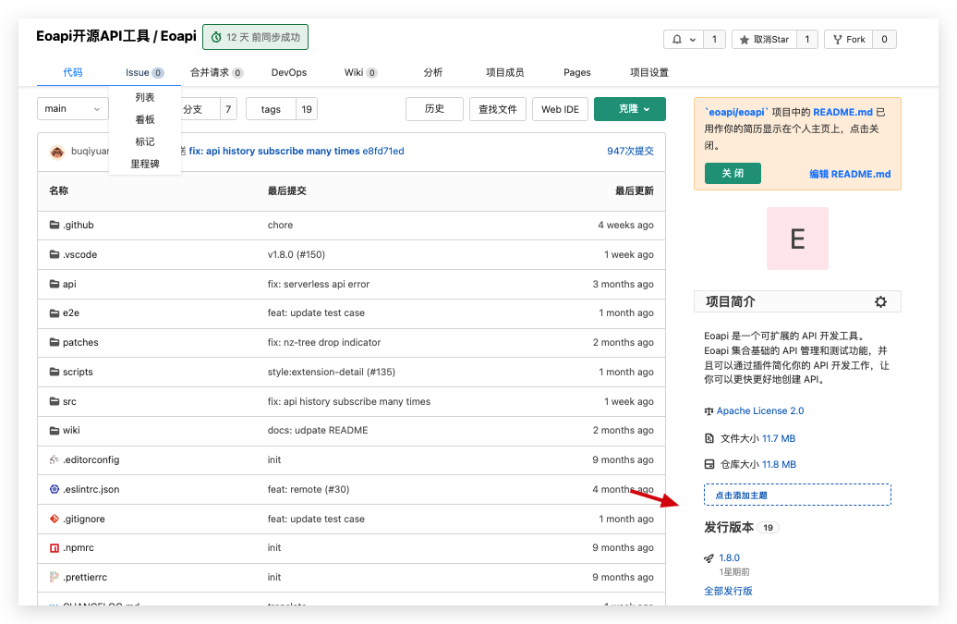
Task: Expand notification options chevron
Action: pyautogui.click(x=693, y=40)
